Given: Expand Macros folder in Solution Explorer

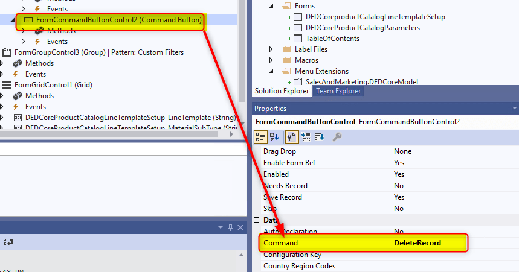Looking at the screenshot, I should pos(271,60).
